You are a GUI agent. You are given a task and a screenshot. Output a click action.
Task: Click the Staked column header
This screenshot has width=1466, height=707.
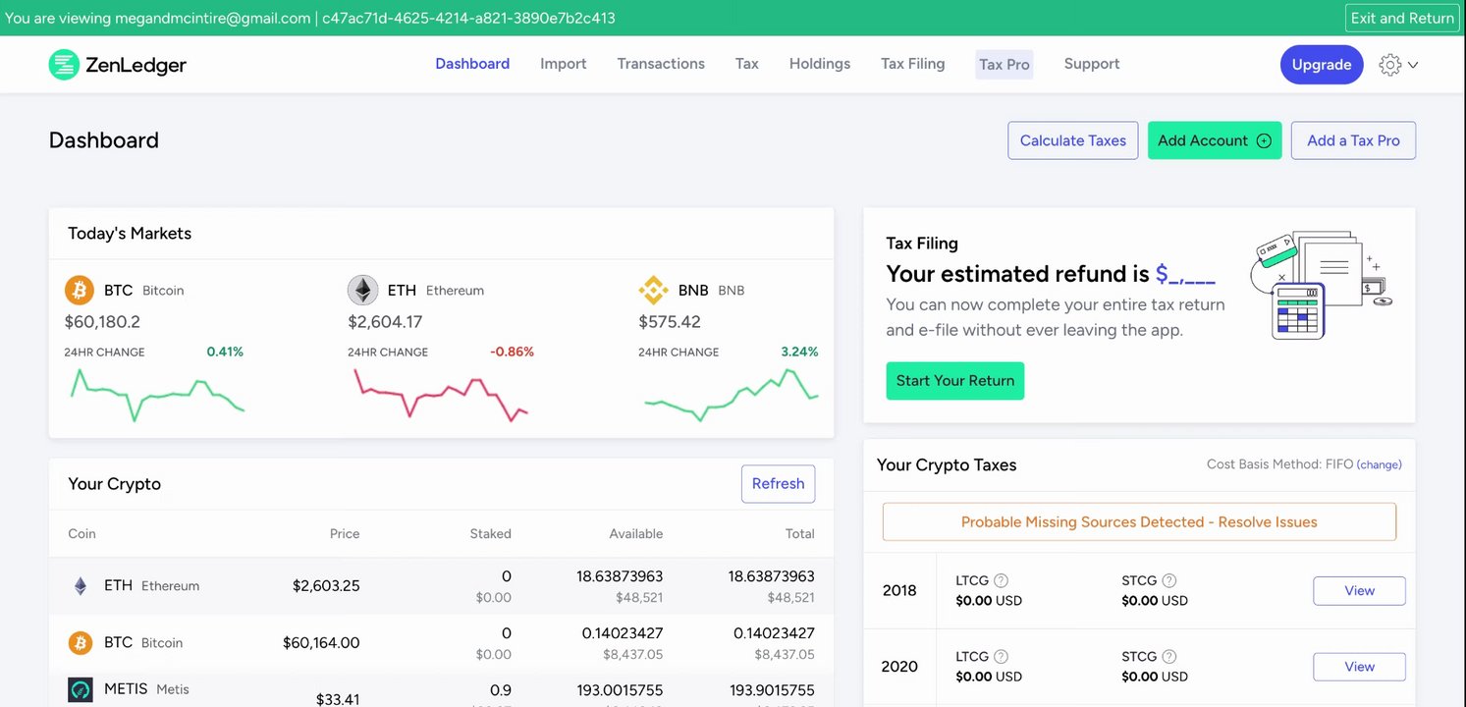tap(490, 534)
